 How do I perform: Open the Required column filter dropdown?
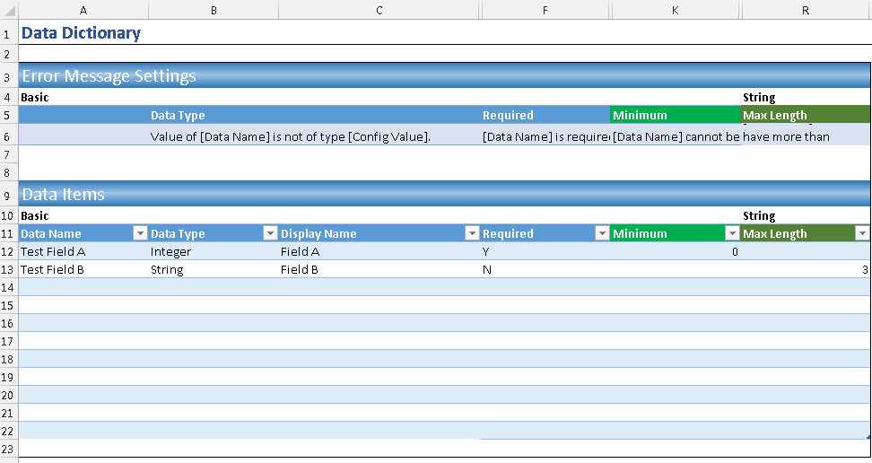(602, 233)
